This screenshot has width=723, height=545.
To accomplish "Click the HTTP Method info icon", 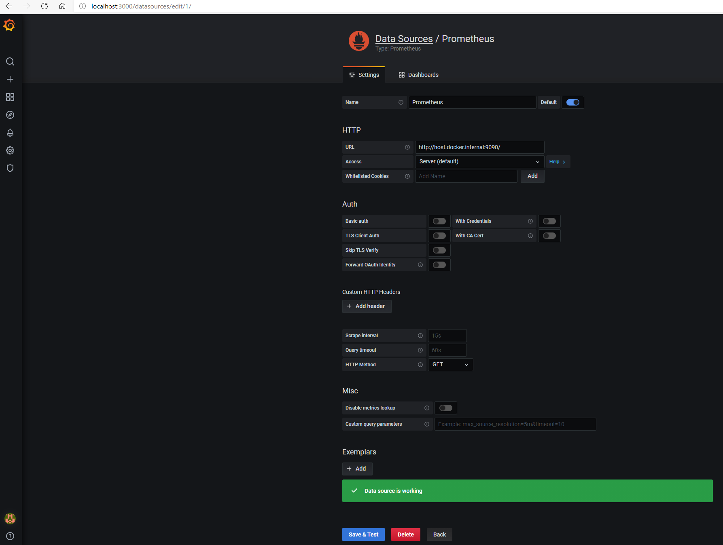I will pyautogui.click(x=420, y=365).
